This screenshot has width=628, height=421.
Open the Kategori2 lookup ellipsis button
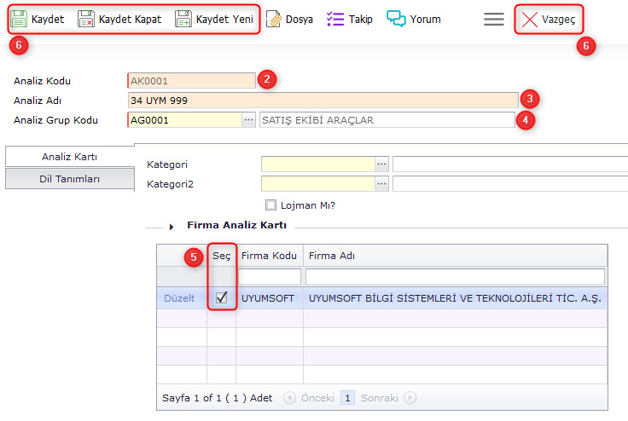(382, 183)
